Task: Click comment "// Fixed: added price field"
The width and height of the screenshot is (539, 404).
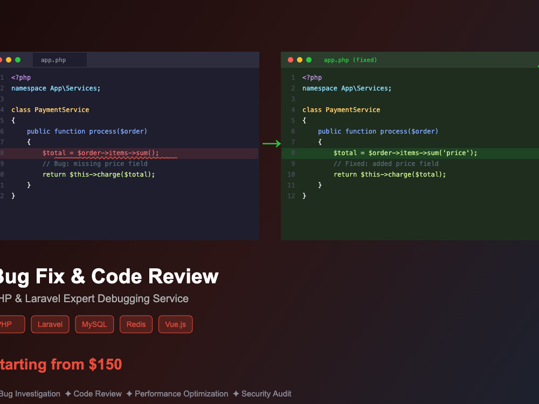Action: coord(386,164)
